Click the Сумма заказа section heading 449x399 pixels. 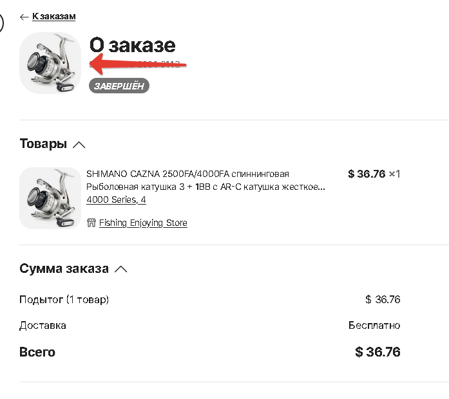[64, 268]
